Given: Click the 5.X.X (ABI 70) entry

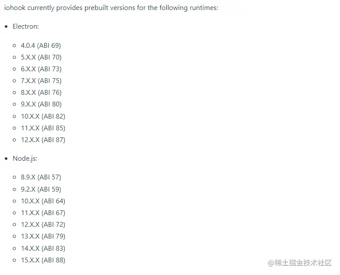Looking at the screenshot, I should point(41,57).
